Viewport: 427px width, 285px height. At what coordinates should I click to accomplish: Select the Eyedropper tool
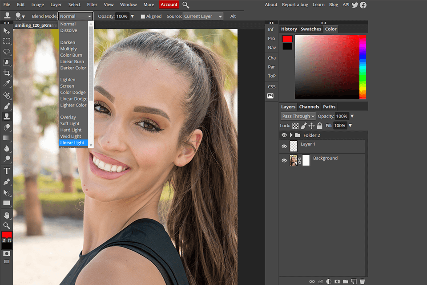pyautogui.click(x=7, y=83)
